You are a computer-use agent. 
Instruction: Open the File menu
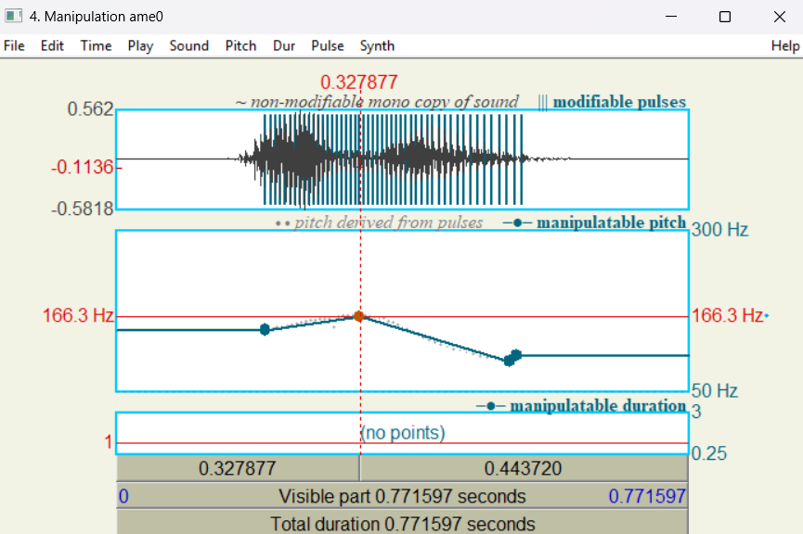click(x=14, y=46)
